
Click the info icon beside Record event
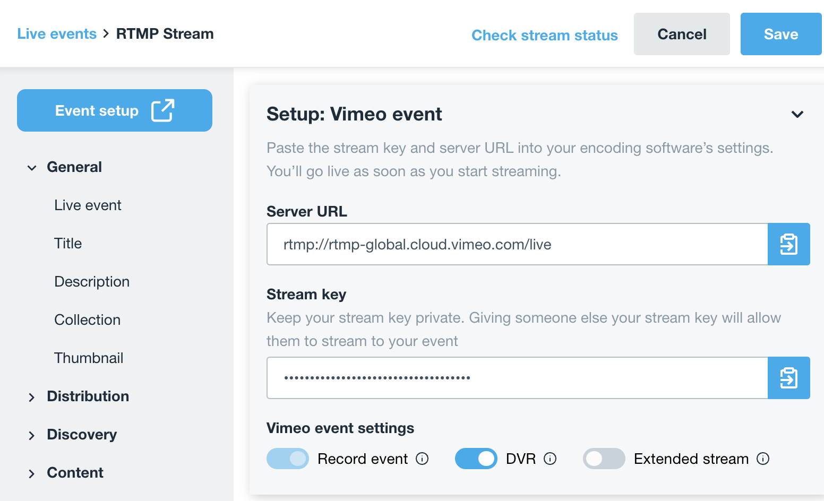[422, 459]
